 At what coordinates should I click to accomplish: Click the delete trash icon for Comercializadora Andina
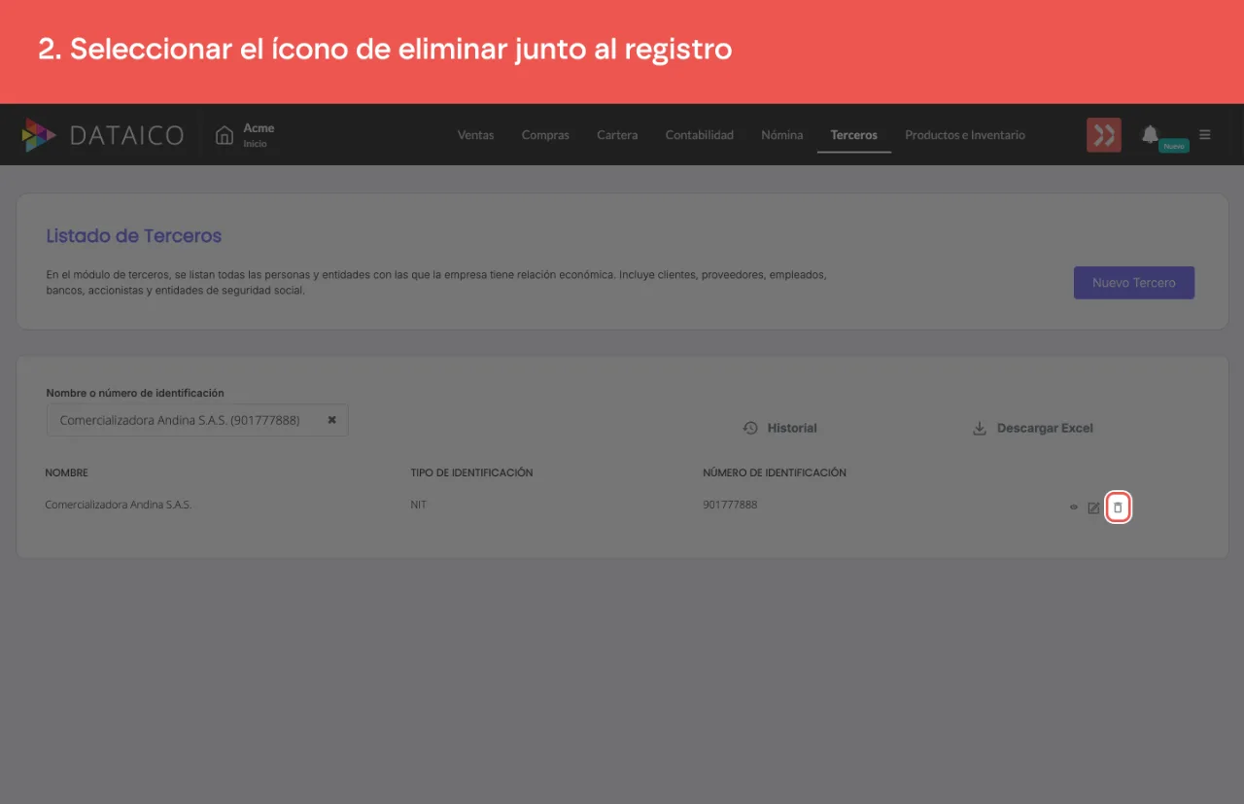point(1118,507)
